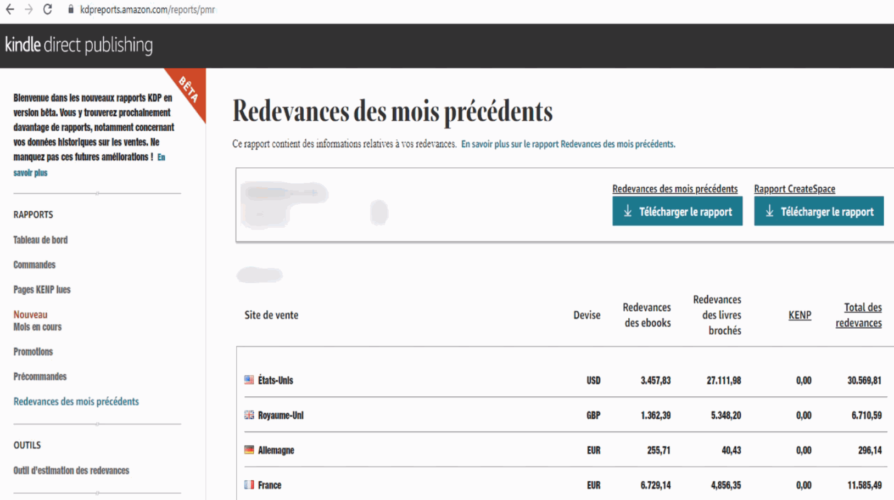
Task: Download the Redevances des mois précédents report
Action: [x=677, y=211]
